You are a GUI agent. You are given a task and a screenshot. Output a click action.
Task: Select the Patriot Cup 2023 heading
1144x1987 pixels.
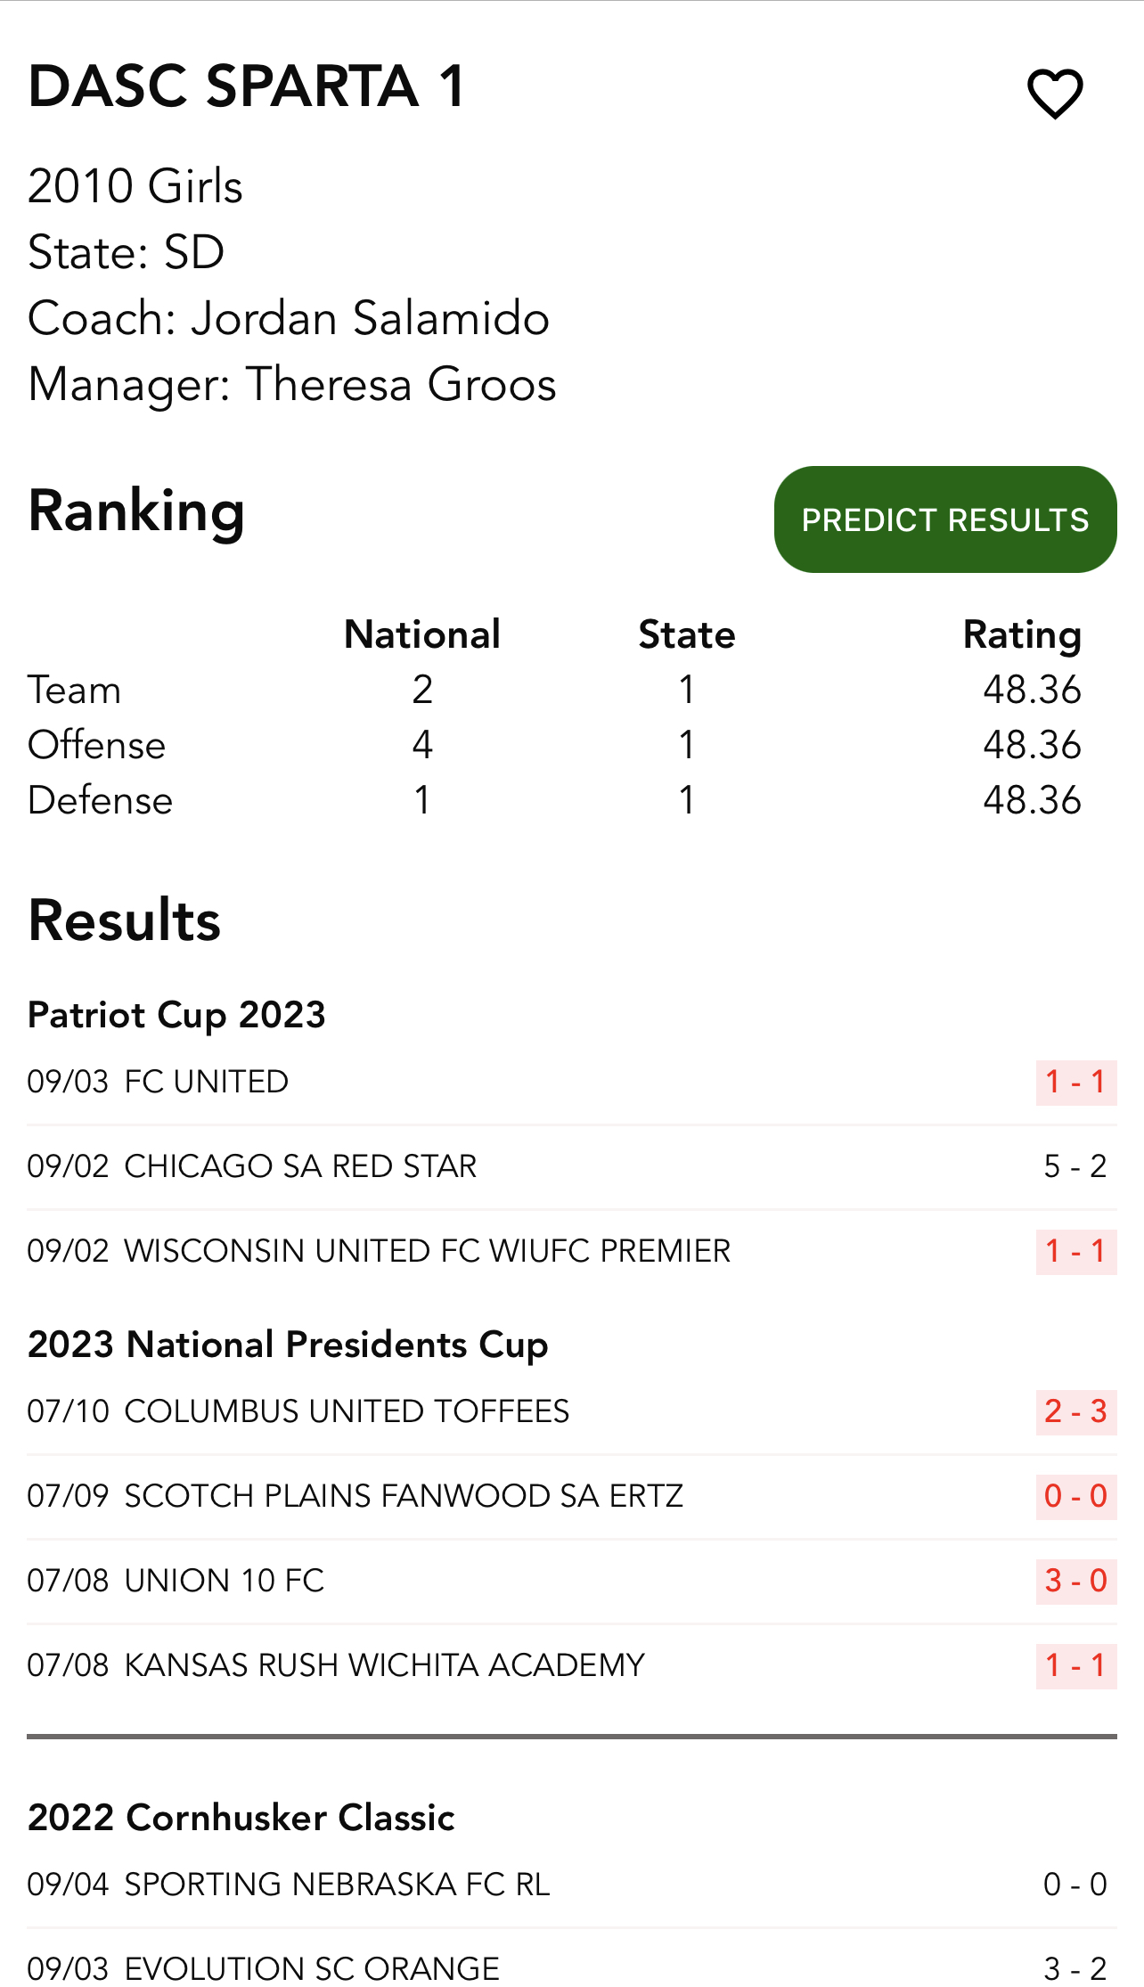176,1015
